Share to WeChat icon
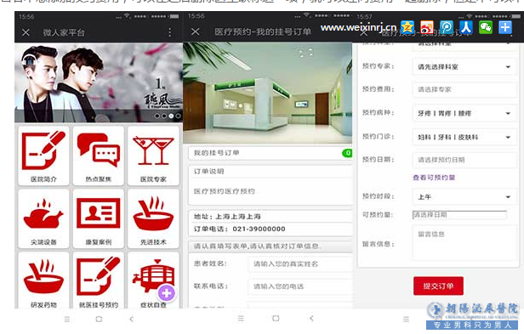This screenshot has height=334, width=524. pos(486,27)
